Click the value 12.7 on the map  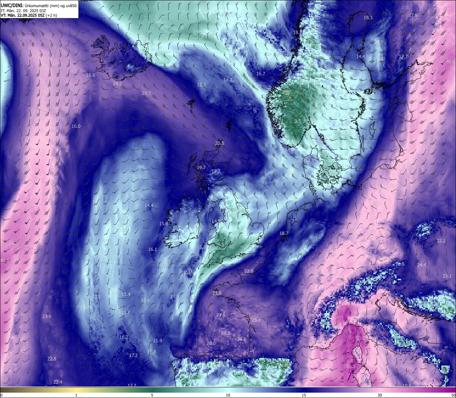pos(403,57)
